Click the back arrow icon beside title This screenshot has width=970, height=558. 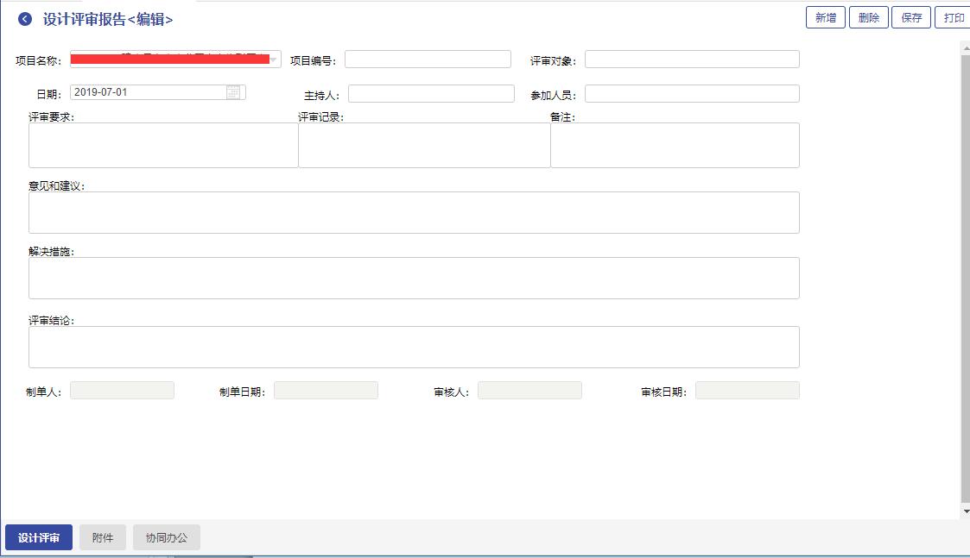point(25,19)
